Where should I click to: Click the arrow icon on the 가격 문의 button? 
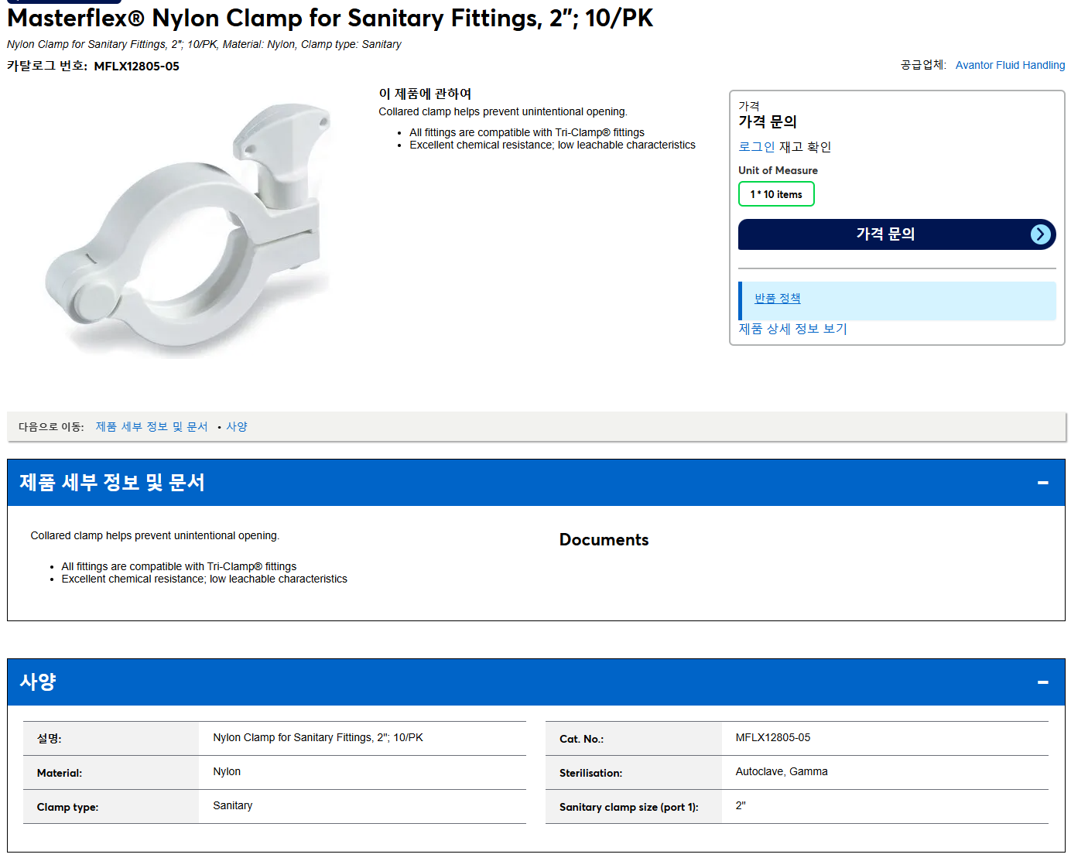point(1041,234)
